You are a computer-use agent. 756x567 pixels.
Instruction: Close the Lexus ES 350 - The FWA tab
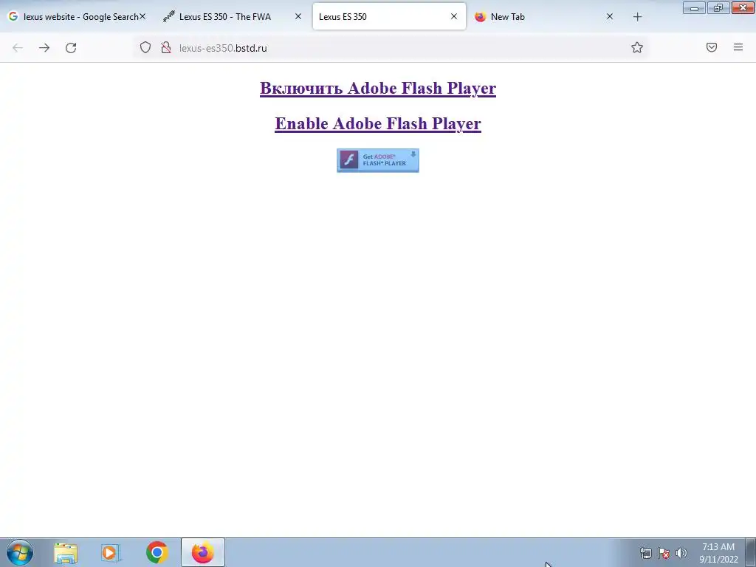(298, 16)
